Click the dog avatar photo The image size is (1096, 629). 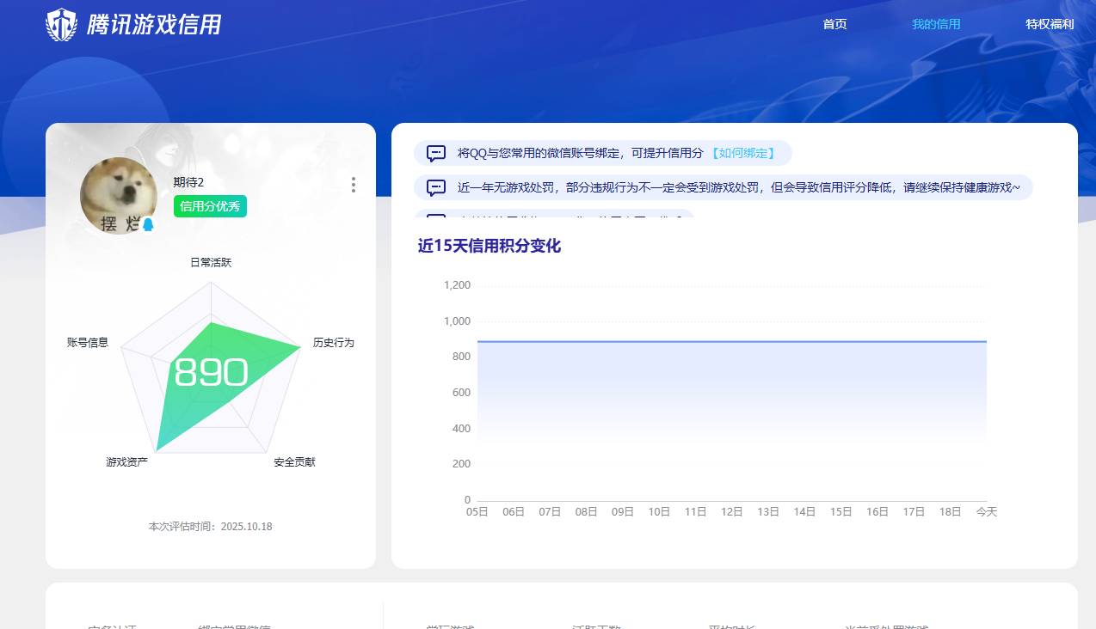click(x=118, y=195)
